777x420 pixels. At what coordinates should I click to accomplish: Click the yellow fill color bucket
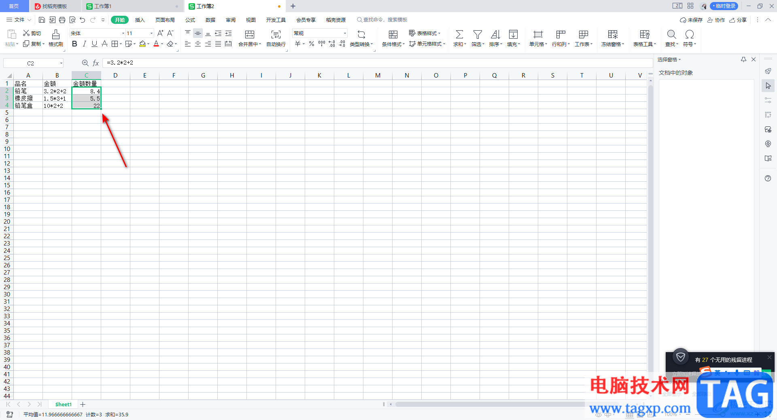142,44
